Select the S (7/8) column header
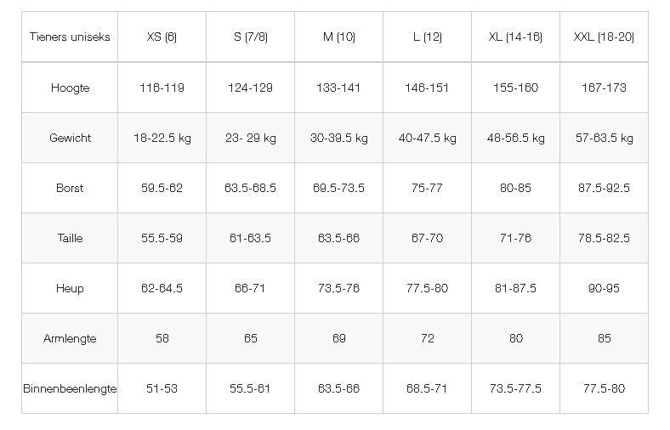 [250, 37]
